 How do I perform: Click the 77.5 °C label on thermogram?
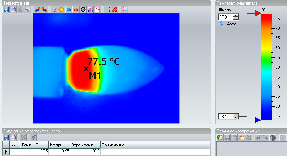104,61
